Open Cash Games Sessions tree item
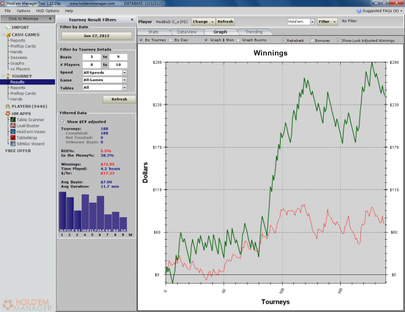This screenshot has height=312, width=405. point(19,58)
